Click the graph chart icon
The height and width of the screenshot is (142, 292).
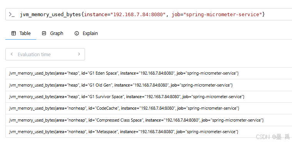coord(44,33)
